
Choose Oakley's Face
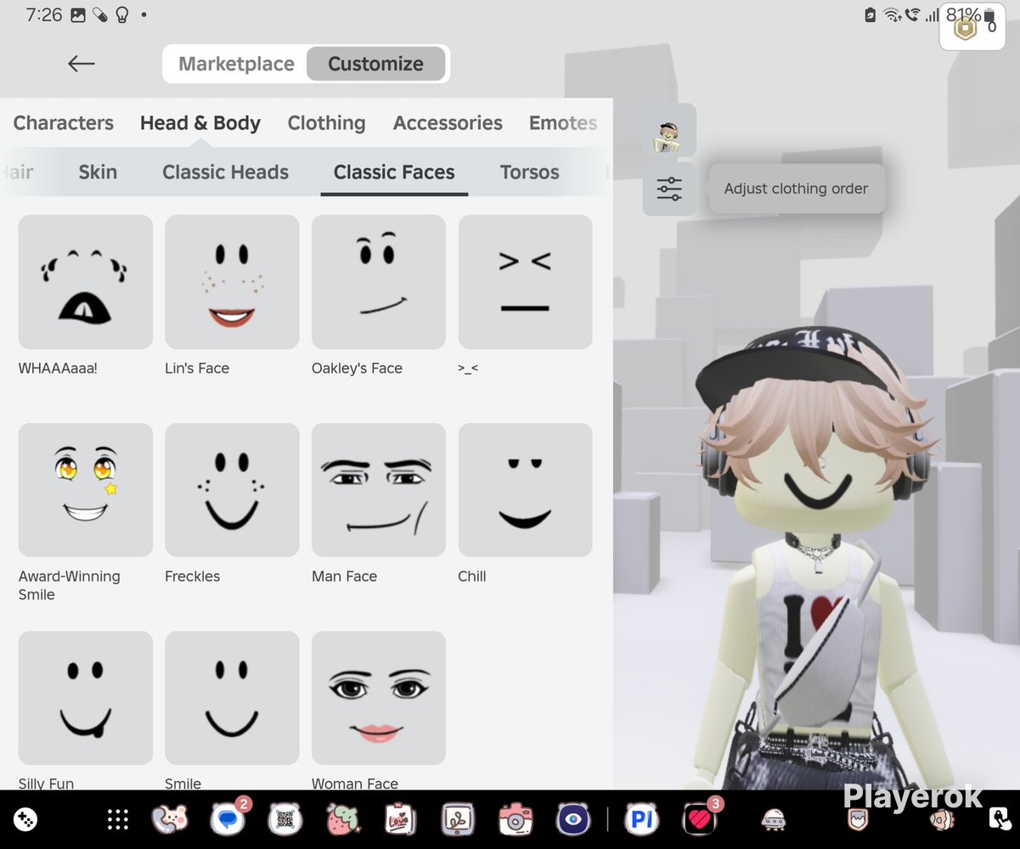coord(379,282)
